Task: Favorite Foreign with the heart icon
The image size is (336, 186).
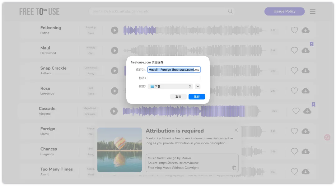Action: click(x=294, y=131)
